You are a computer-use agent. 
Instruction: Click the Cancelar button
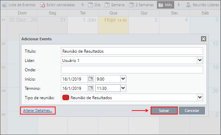pyautogui.click(x=192, y=111)
